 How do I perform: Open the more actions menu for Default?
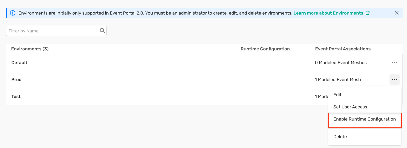[x=394, y=63]
